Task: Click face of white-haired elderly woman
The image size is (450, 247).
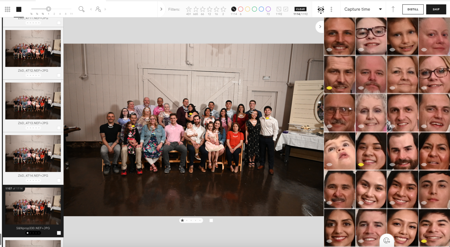Action: (371, 113)
